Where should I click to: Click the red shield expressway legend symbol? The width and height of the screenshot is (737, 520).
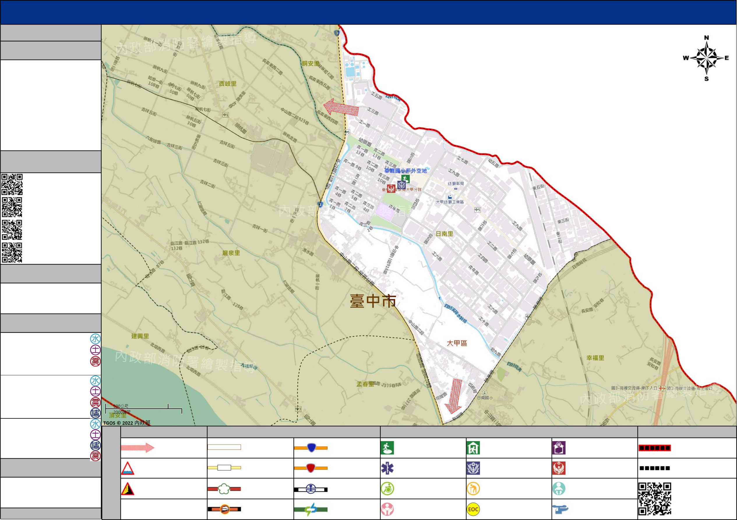pos(311,468)
